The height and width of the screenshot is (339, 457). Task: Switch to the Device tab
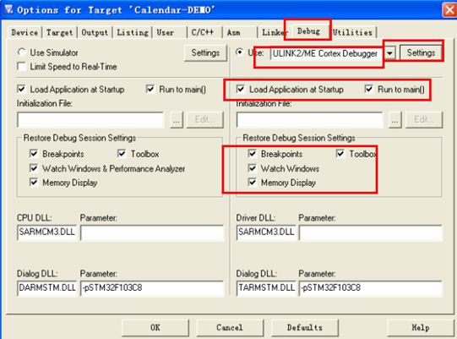[24, 32]
